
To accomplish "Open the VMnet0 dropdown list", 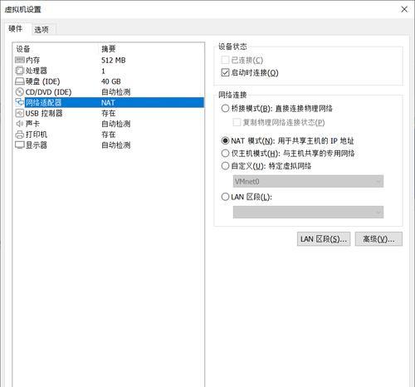I will pyautogui.click(x=308, y=181).
